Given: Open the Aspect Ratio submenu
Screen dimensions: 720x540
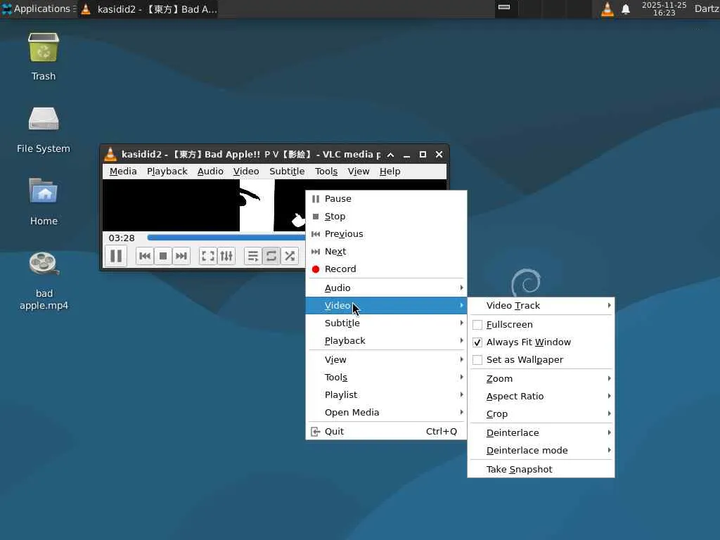Looking at the screenshot, I should pos(541,397).
